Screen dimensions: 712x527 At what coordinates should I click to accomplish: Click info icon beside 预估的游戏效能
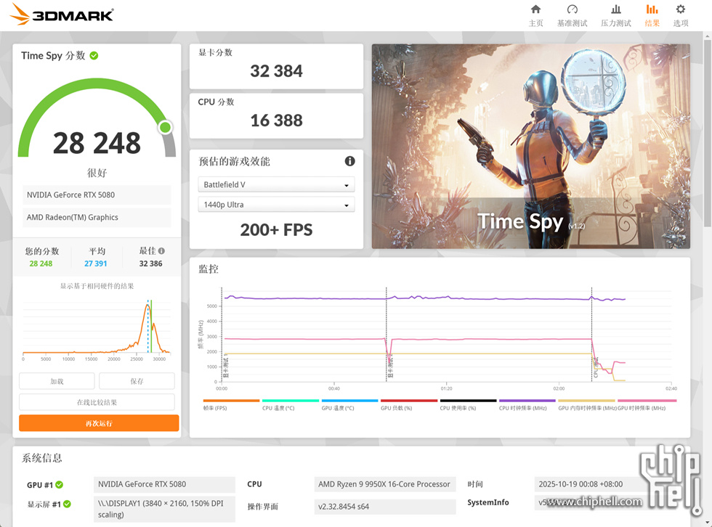349,161
